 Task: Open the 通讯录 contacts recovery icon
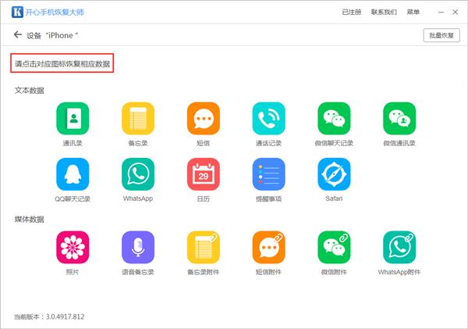coord(73,119)
